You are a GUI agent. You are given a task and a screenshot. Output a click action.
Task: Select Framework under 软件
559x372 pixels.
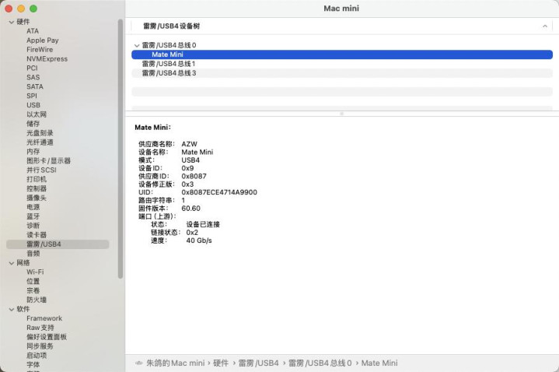point(44,318)
